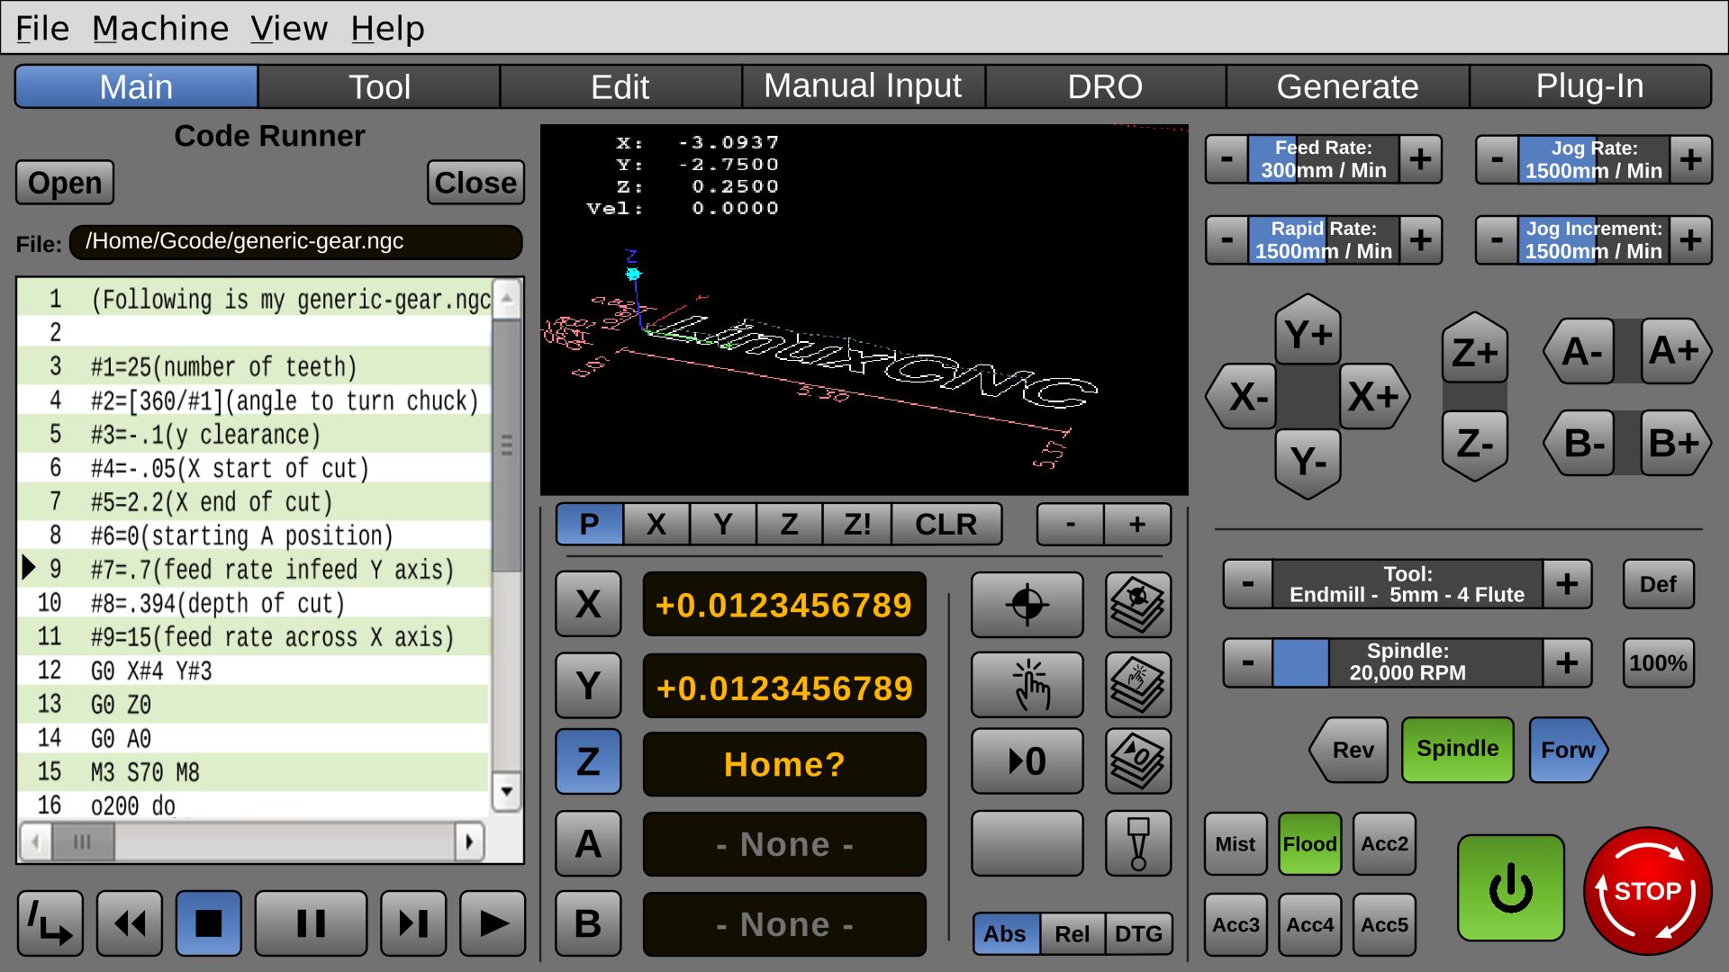Increase the Feed Rate with plus
The image size is (1729, 972).
pos(1420,159)
